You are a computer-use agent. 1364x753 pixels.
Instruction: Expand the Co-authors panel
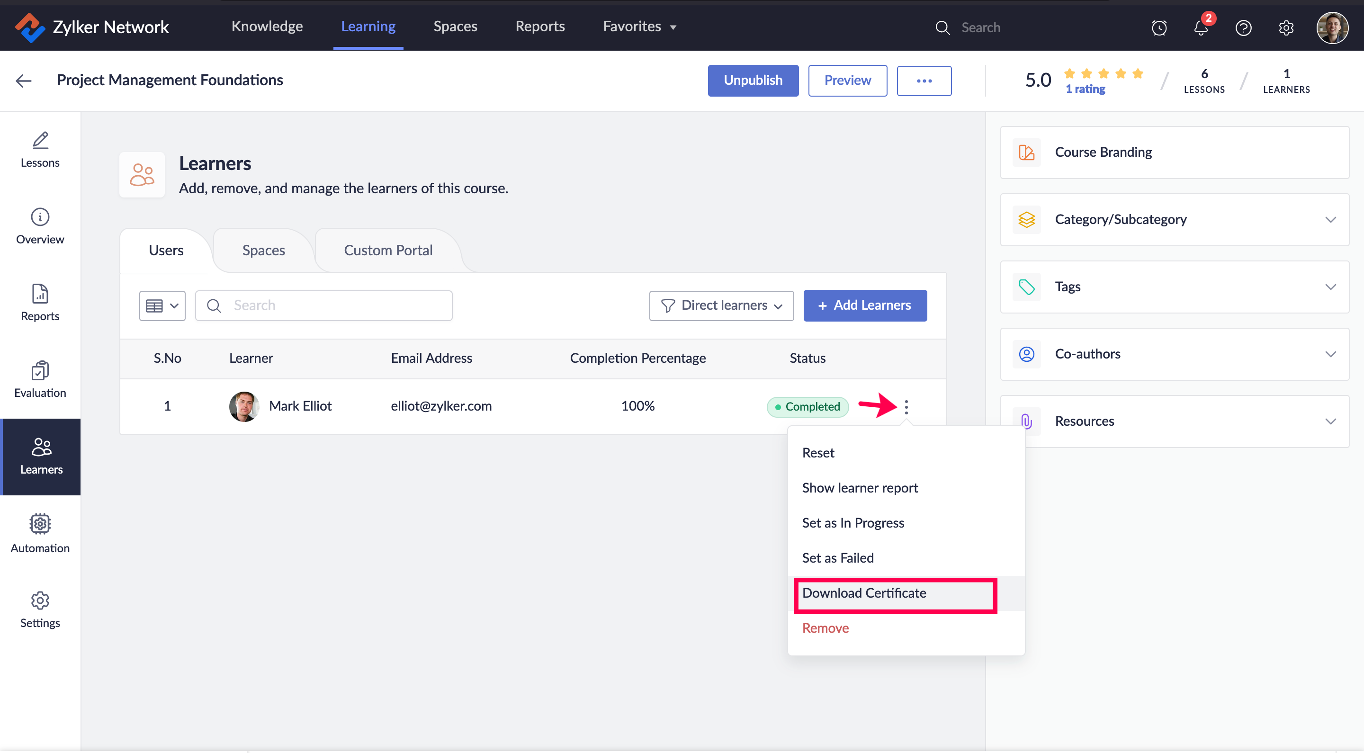[x=1174, y=354]
